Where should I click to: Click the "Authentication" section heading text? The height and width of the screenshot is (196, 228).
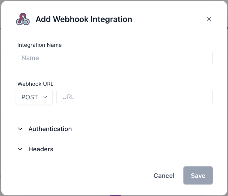point(50,129)
